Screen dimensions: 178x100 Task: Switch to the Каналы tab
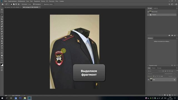[154, 68]
